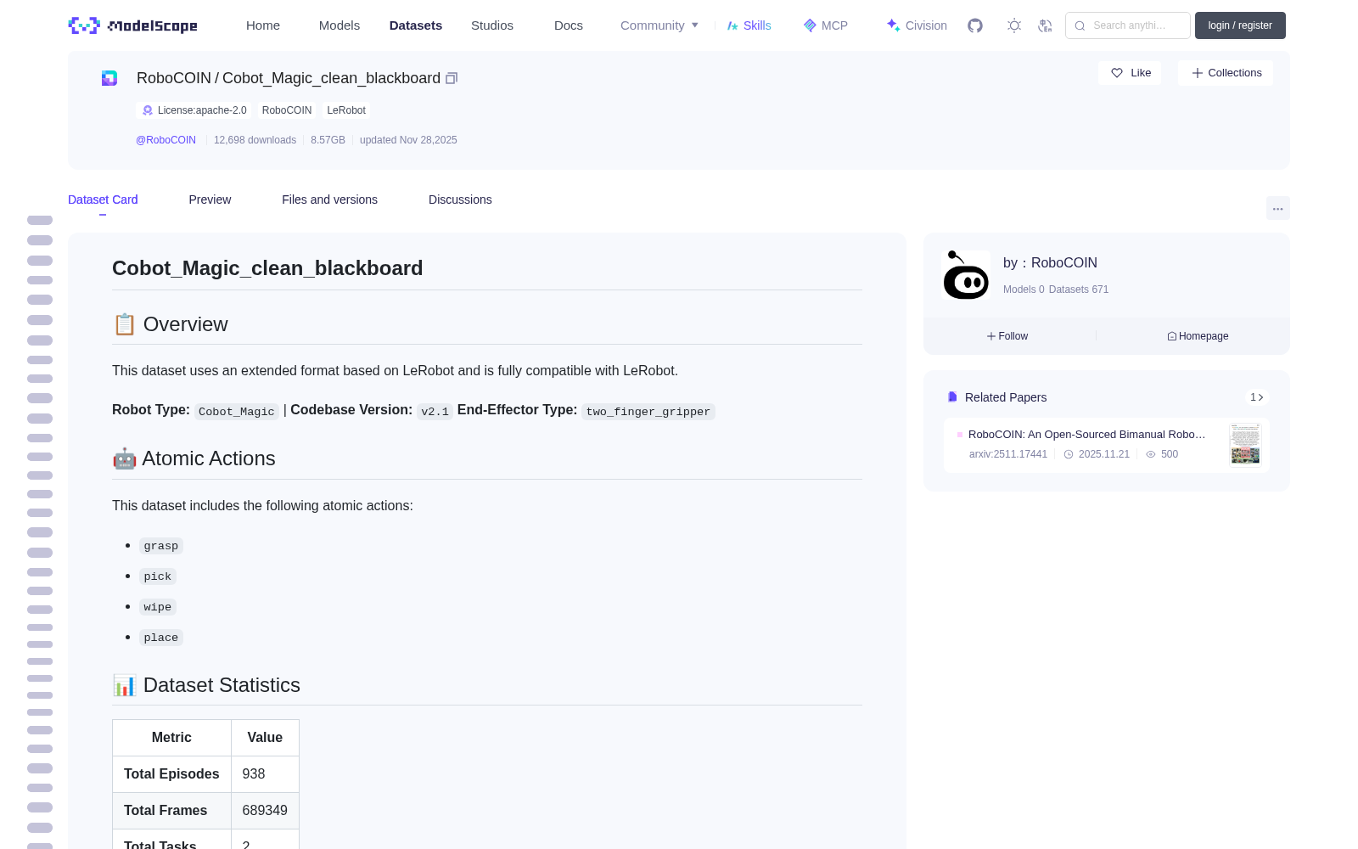
Task: Click the 'wipe' atomic action item
Action: pyautogui.click(x=158, y=607)
